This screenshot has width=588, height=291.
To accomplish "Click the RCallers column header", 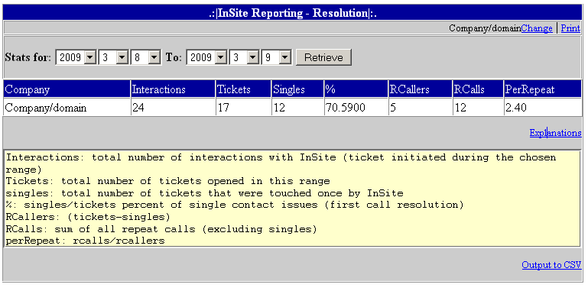I will point(421,89).
